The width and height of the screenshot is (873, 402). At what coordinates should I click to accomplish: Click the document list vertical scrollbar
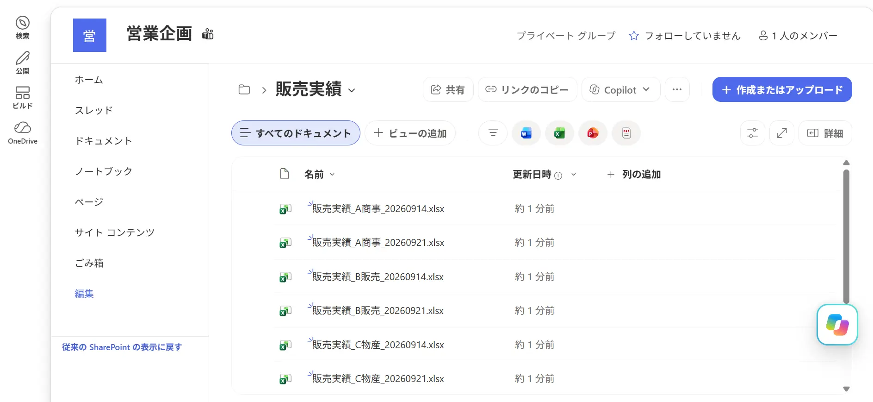point(846,236)
